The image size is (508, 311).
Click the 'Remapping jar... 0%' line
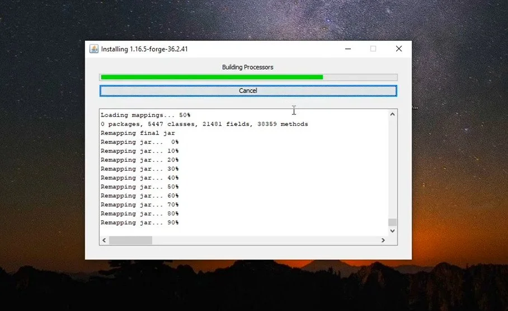point(140,142)
